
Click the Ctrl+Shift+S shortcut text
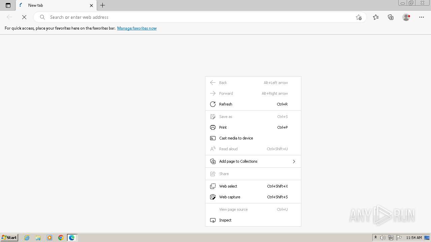pyautogui.click(x=277, y=197)
